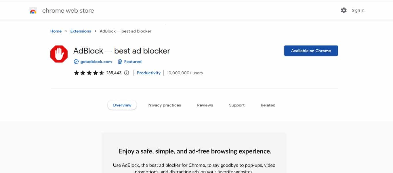The height and width of the screenshot is (173, 393).
Task: Click the Featured award ribbon icon
Action: 120,62
